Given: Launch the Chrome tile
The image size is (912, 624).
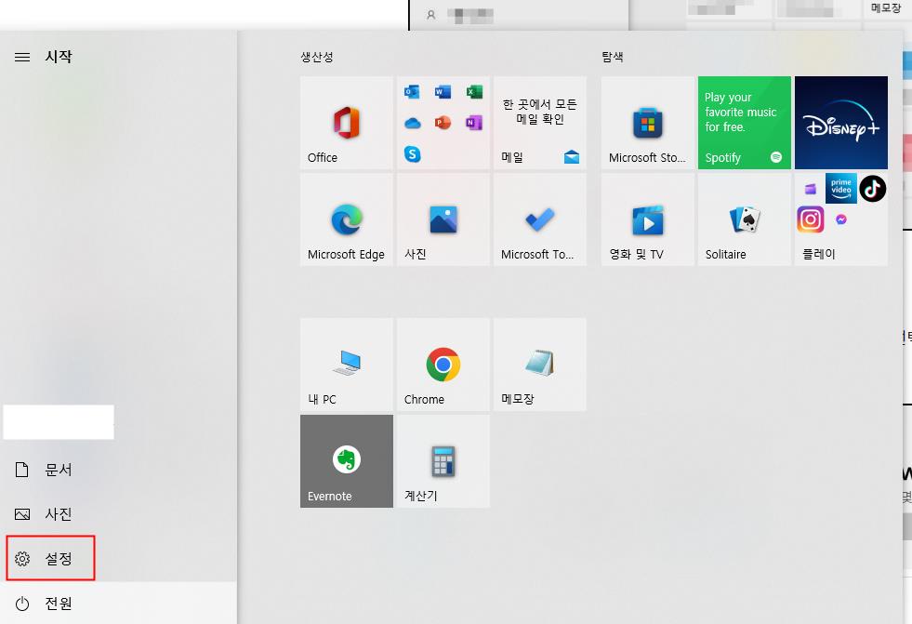Looking at the screenshot, I should (443, 365).
